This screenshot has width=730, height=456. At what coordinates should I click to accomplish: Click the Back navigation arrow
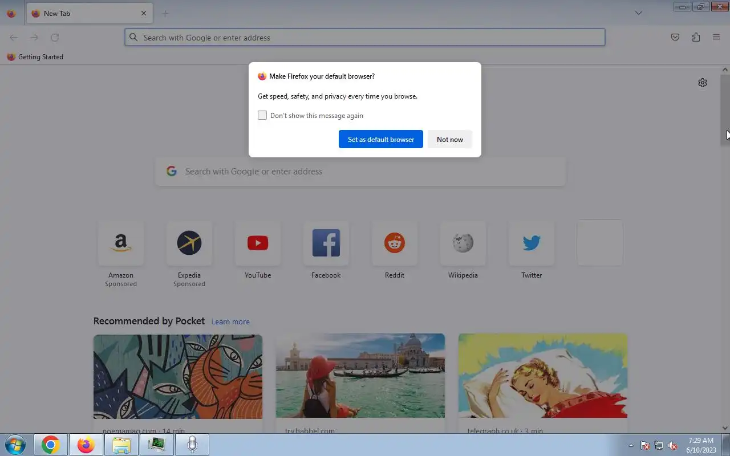14,38
